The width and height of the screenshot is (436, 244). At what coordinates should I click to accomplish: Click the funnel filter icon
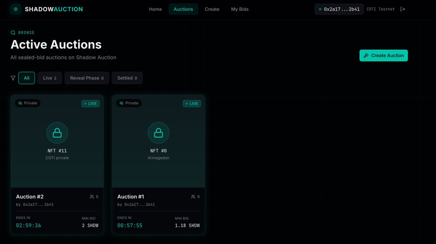coord(13,78)
